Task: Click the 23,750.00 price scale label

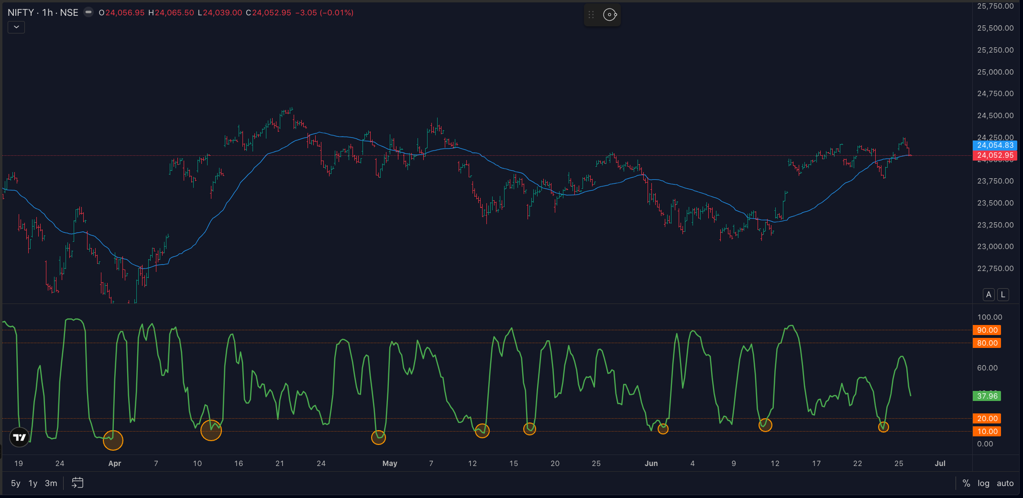Action: pyautogui.click(x=995, y=181)
